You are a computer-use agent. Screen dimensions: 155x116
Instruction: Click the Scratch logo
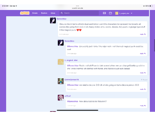tap(25, 13)
